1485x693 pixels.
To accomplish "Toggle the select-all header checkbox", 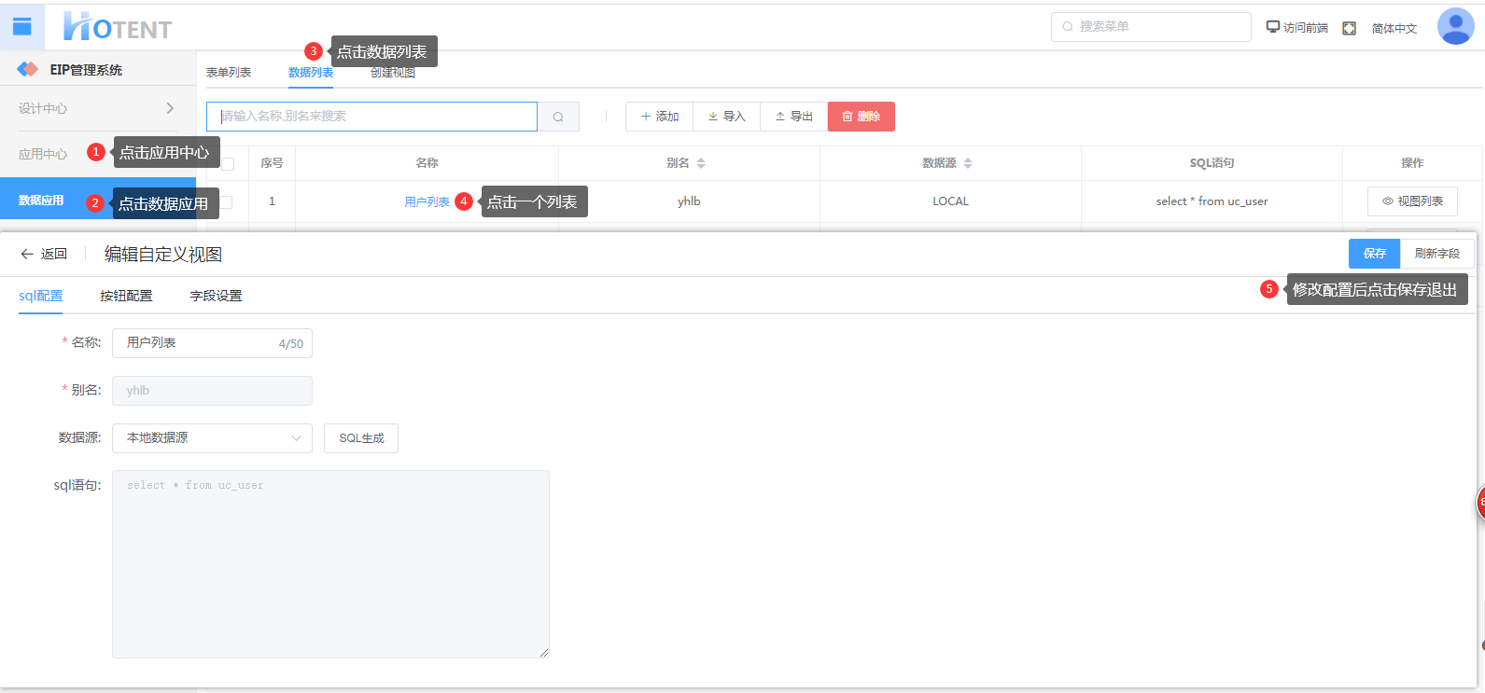I will click(x=228, y=164).
